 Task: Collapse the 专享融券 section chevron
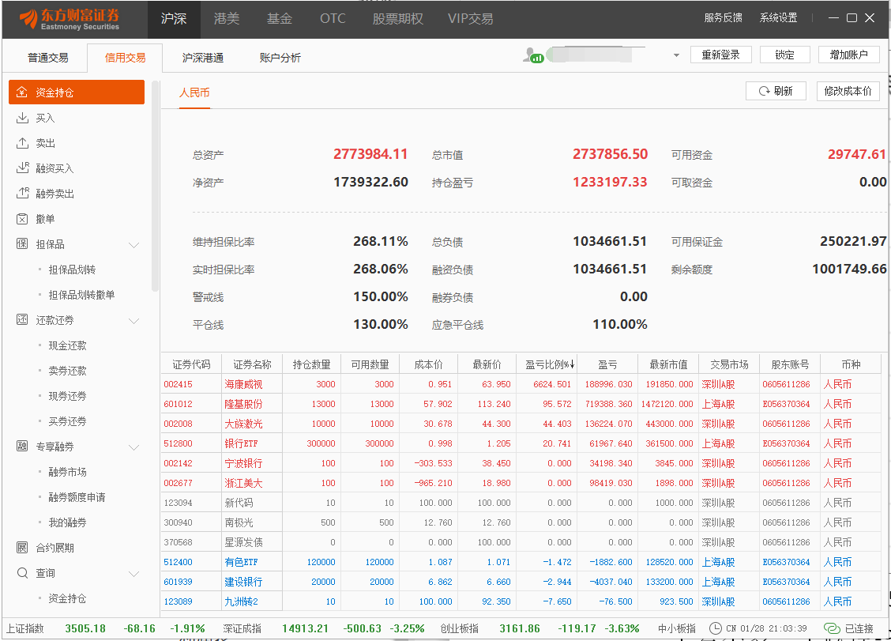134,447
